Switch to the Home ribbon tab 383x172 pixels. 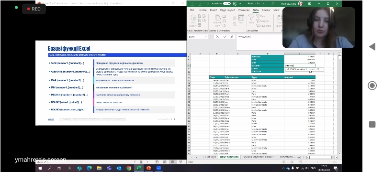[x=203, y=10]
